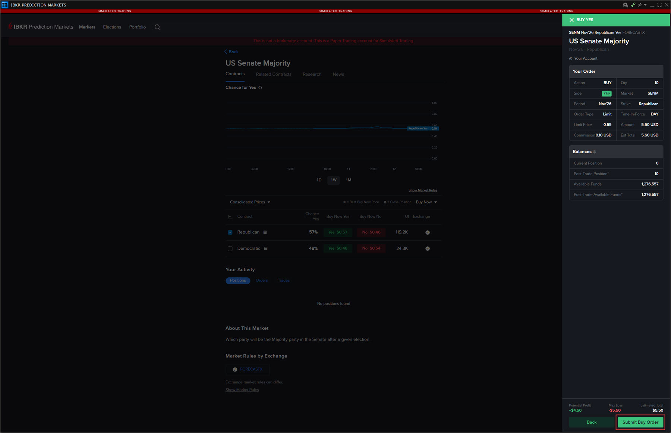Open the calculator icon beside Democratic
Viewport: 671px width, 433px height.
click(x=266, y=248)
